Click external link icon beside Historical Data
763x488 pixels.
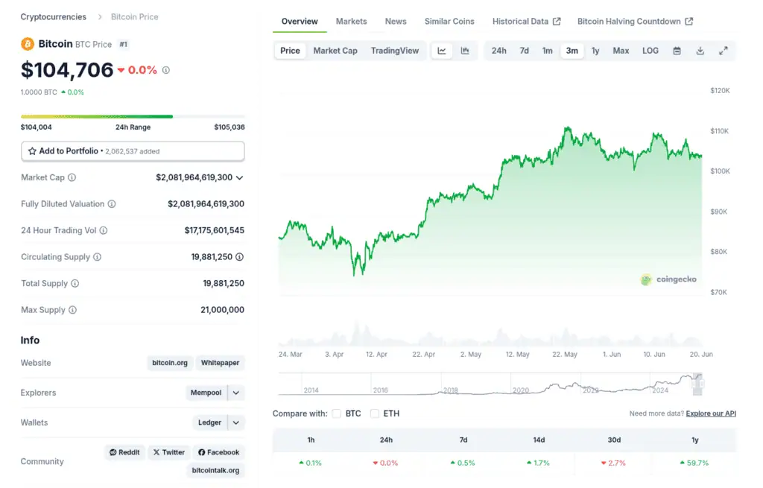(557, 22)
